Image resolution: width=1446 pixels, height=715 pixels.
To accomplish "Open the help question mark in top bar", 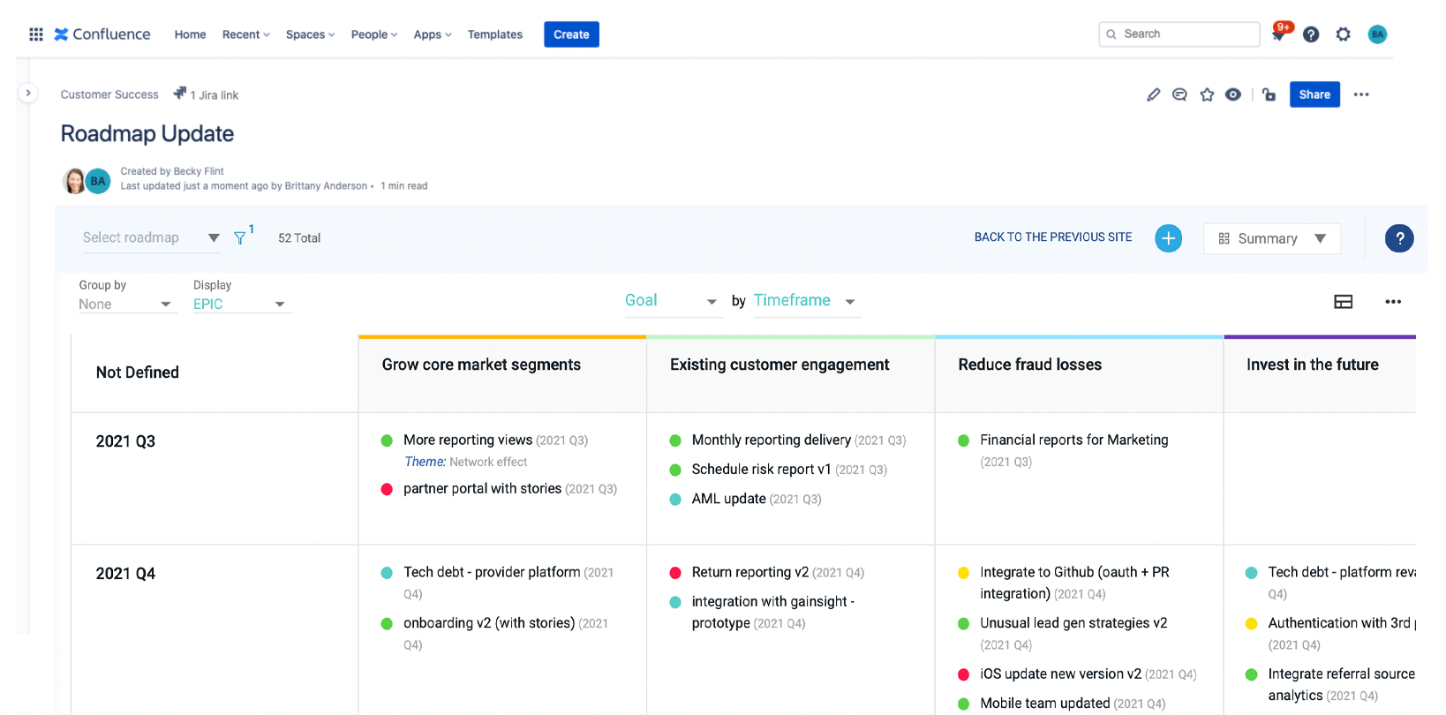I will (x=1311, y=34).
